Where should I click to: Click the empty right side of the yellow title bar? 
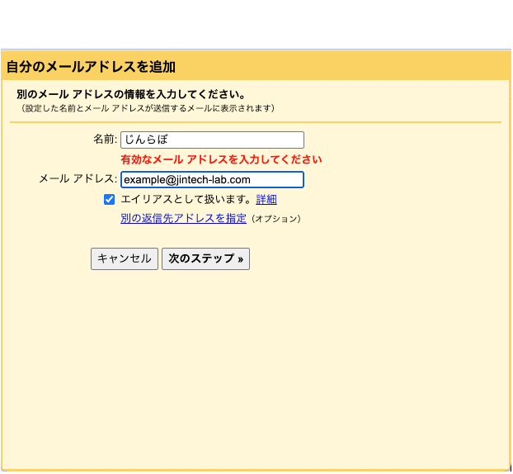tap(371, 67)
